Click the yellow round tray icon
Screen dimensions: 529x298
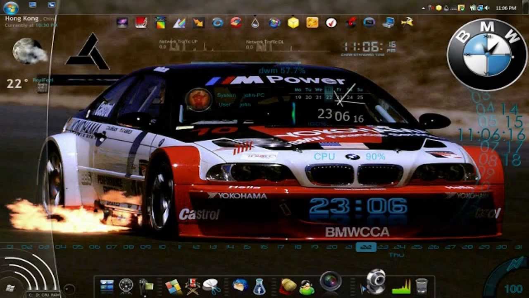click(x=438, y=7)
